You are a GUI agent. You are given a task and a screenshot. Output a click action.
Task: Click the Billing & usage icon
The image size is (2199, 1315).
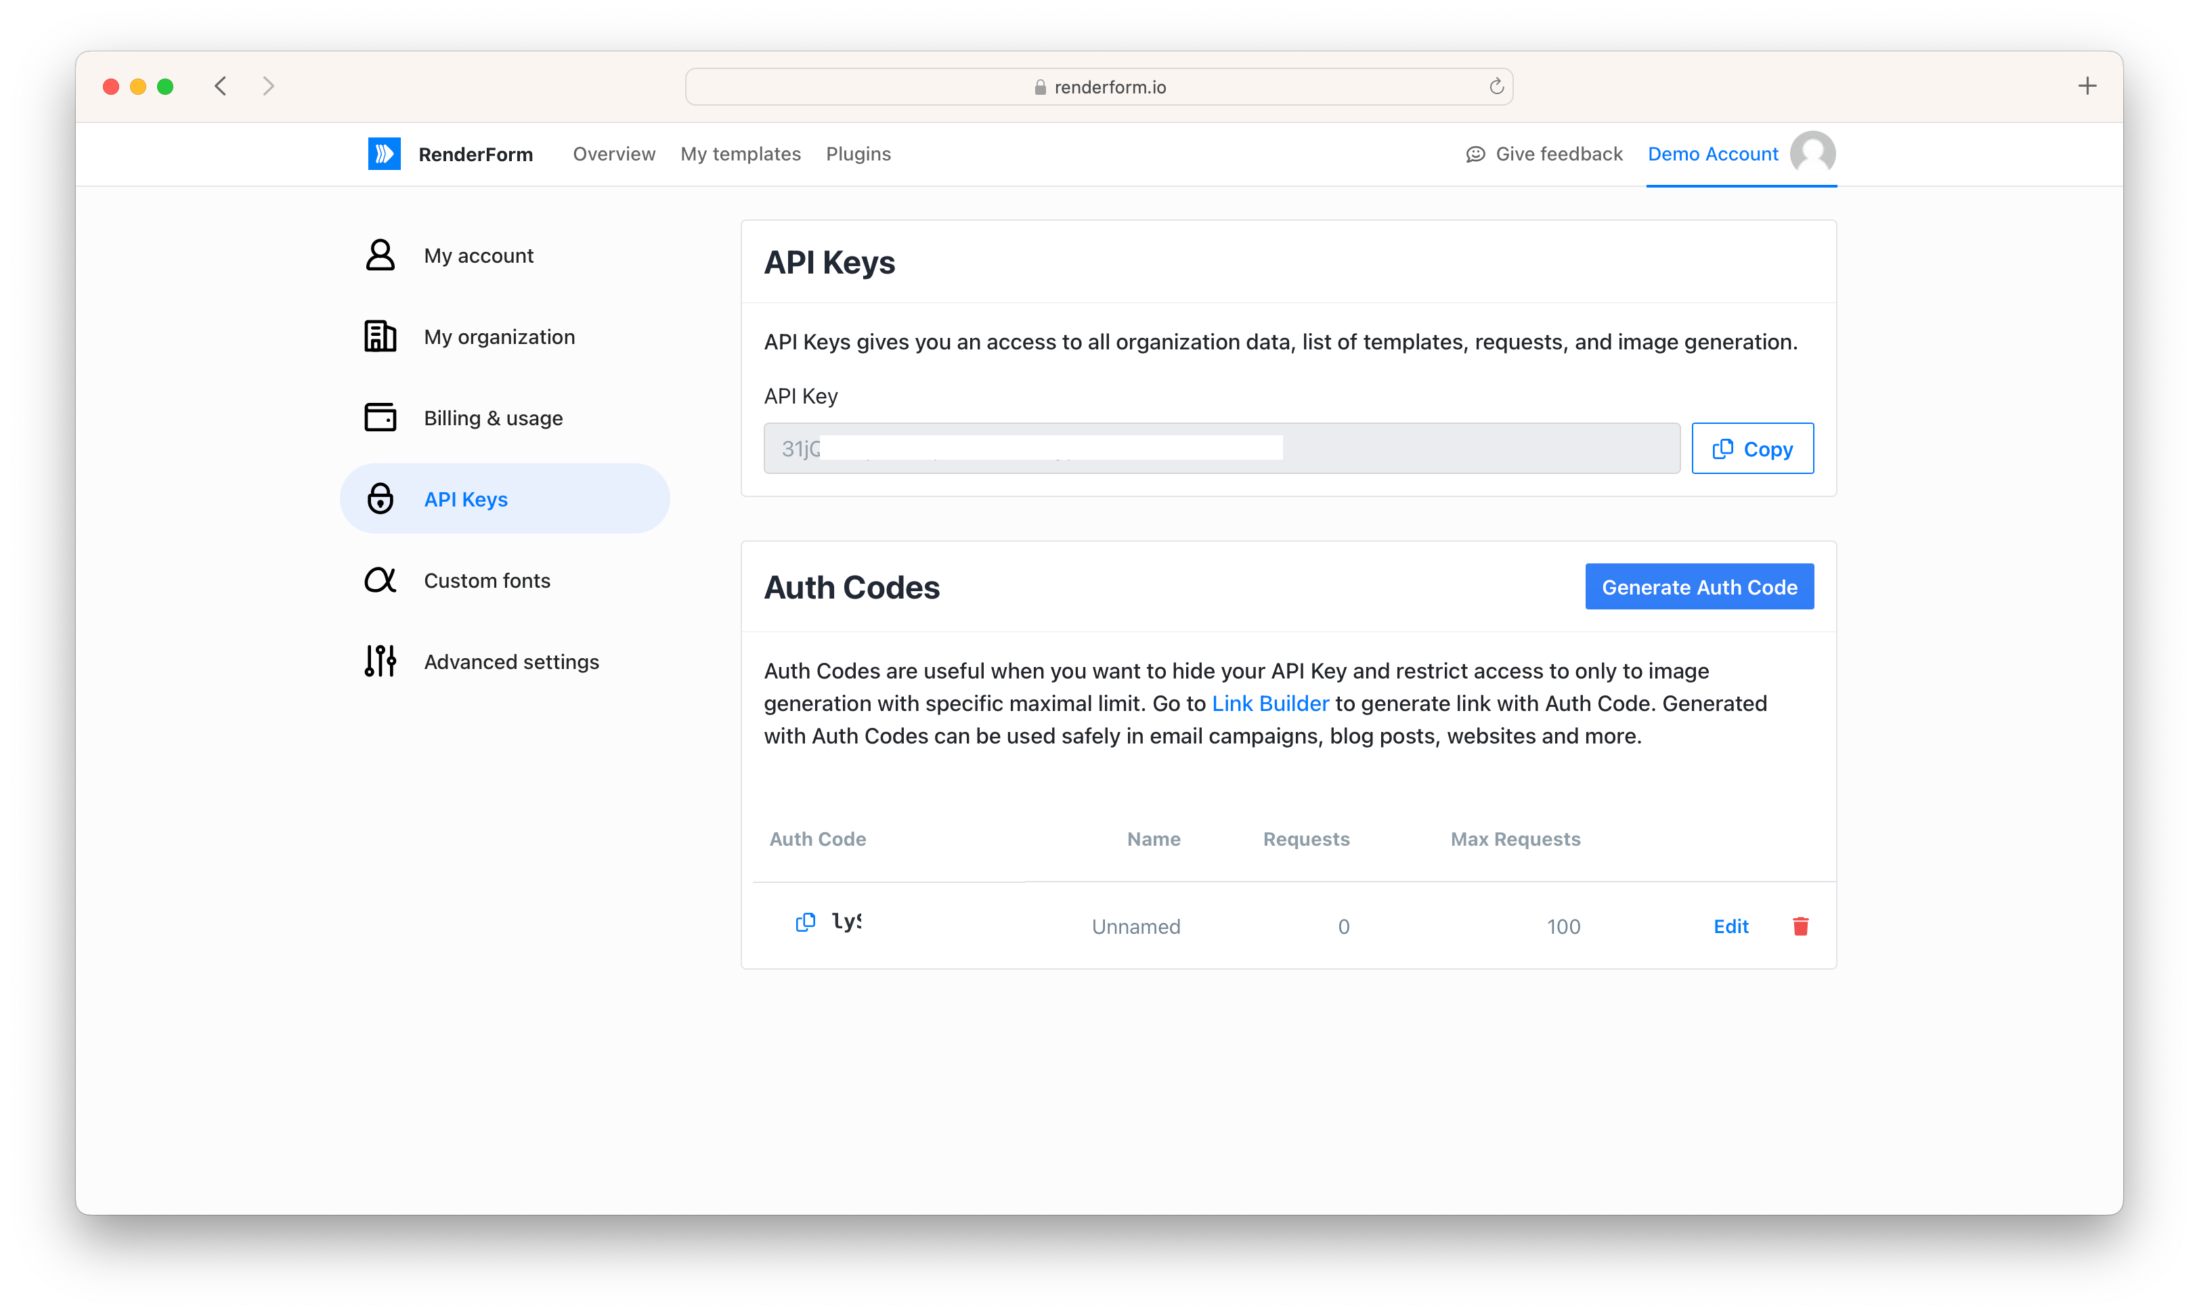(380, 418)
